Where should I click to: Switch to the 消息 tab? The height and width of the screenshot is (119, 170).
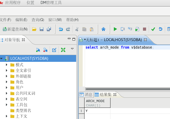click(86, 95)
